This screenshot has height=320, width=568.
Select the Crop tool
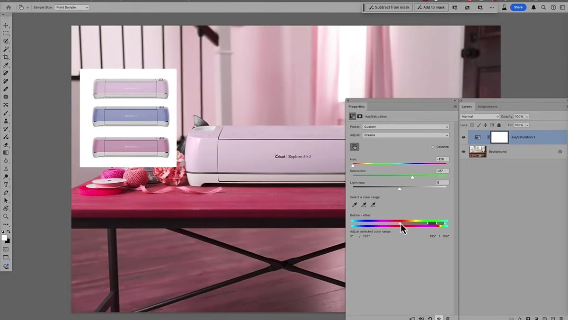point(6,57)
